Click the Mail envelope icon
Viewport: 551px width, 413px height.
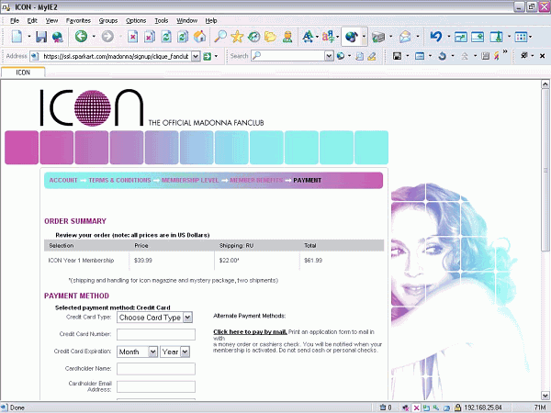(x=405, y=37)
